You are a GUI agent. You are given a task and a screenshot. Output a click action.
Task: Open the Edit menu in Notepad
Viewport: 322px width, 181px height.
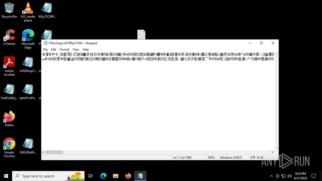(x=54, y=50)
